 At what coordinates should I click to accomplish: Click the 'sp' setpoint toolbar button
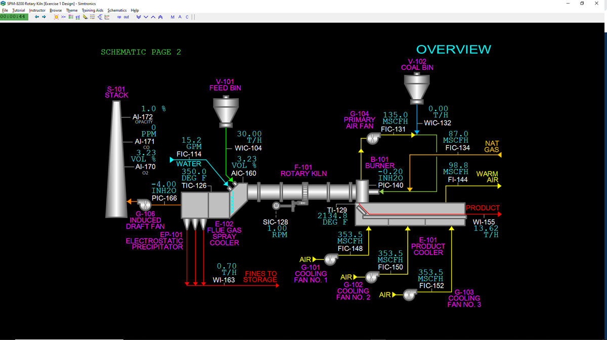[x=119, y=17]
